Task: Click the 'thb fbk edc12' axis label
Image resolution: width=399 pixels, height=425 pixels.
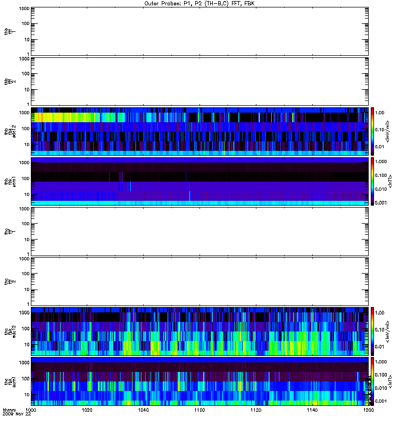Action: [10, 131]
